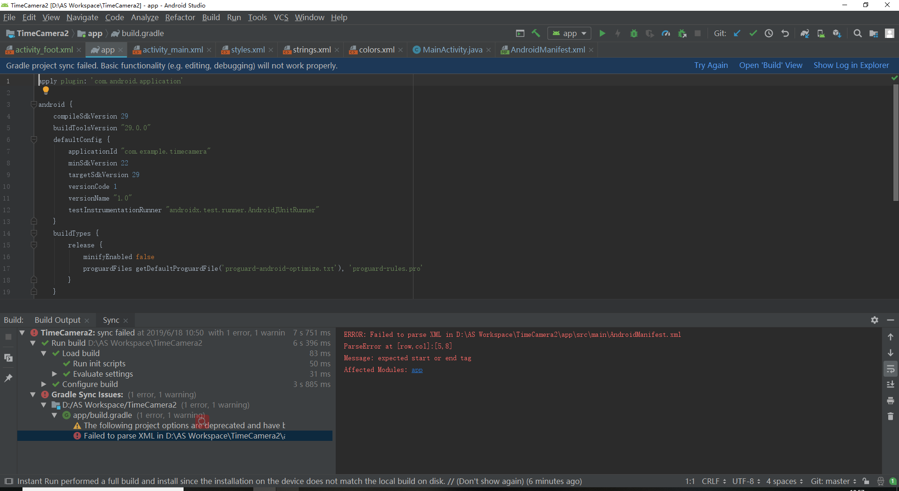
Task: Open the Project Structure icon
Action: point(874,33)
